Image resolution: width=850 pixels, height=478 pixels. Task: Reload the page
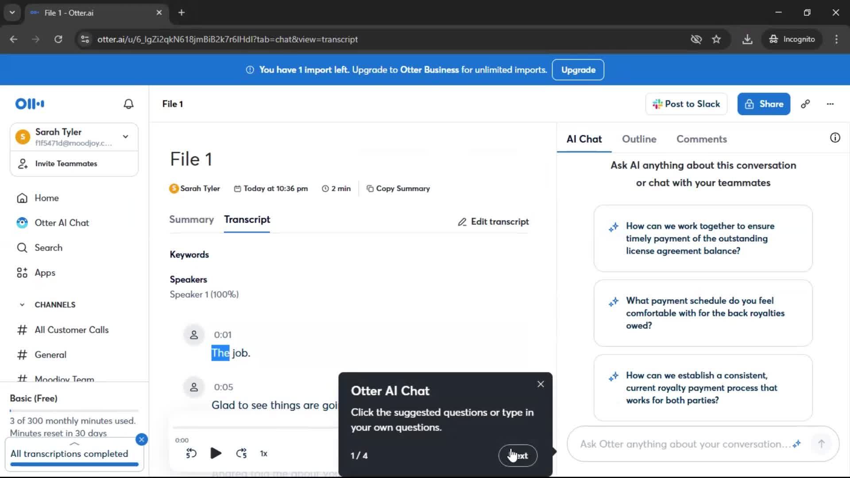(x=58, y=39)
